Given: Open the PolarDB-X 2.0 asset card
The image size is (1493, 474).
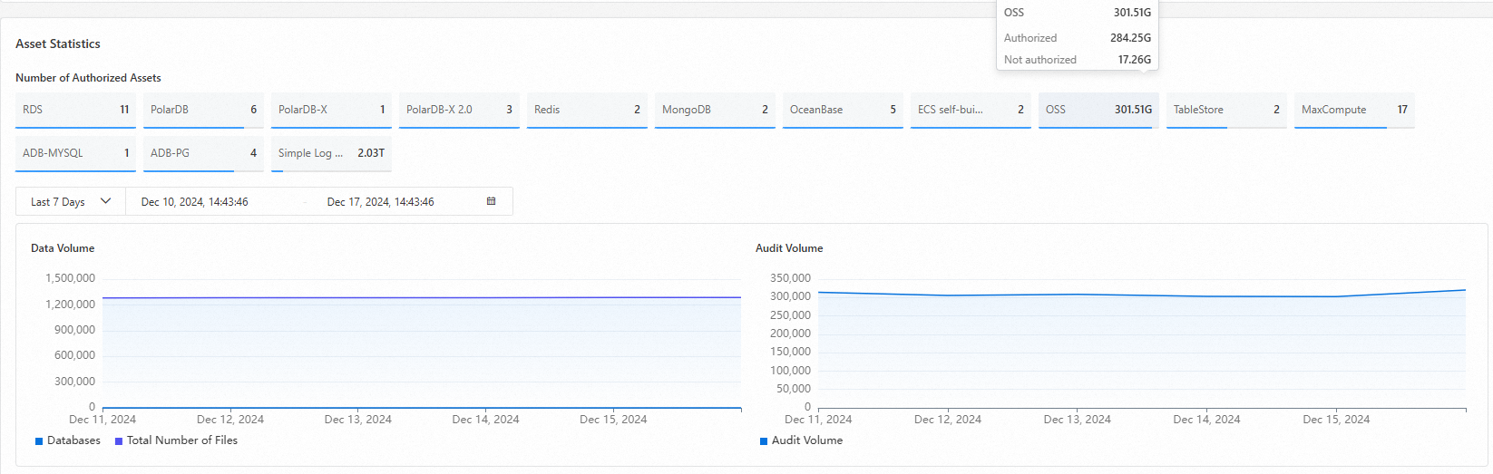Looking at the screenshot, I should pyautogui.click(x=459, y=110).
